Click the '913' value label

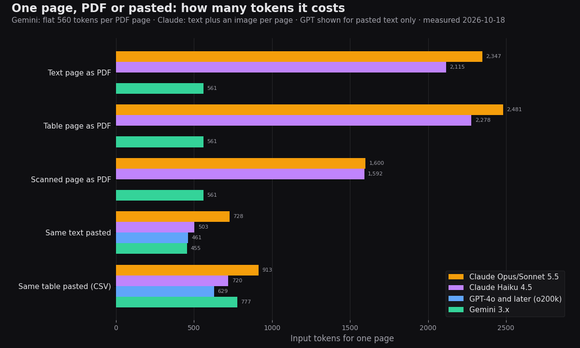pyautogui.click(x=267, y=270)
